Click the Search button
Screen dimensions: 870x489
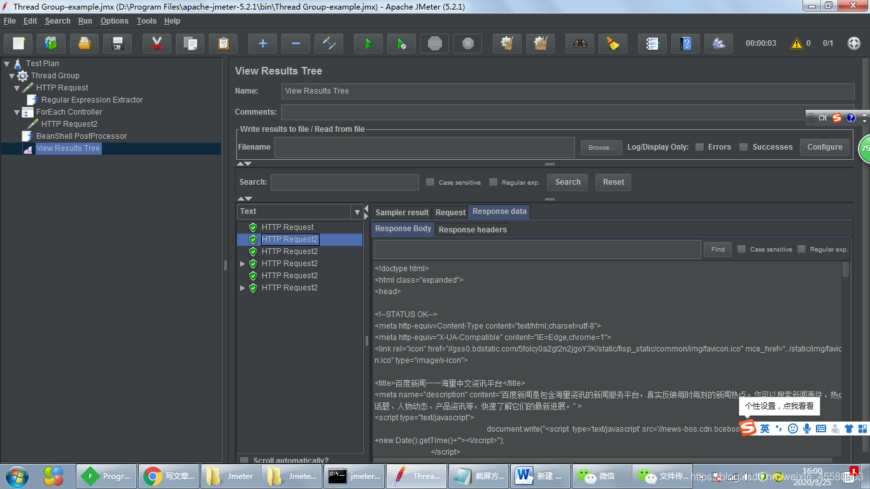(567, 182)
